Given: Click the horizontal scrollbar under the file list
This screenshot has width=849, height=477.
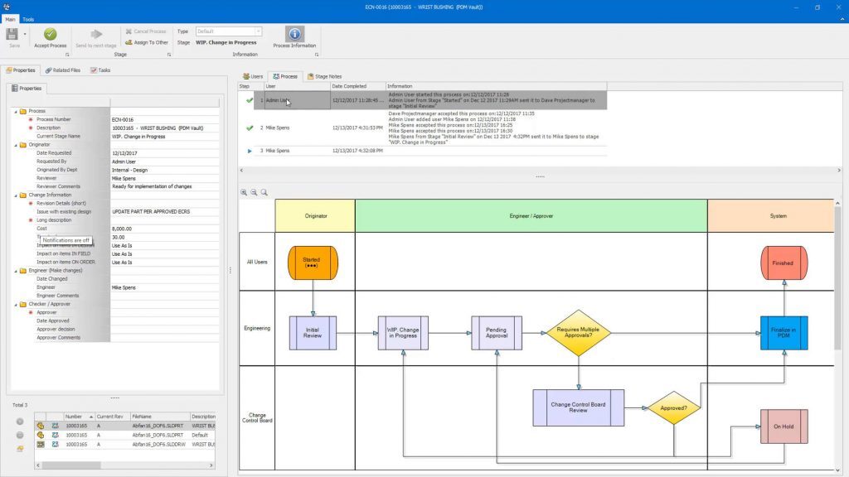Looking at the screenshot, I should [70, 465].
